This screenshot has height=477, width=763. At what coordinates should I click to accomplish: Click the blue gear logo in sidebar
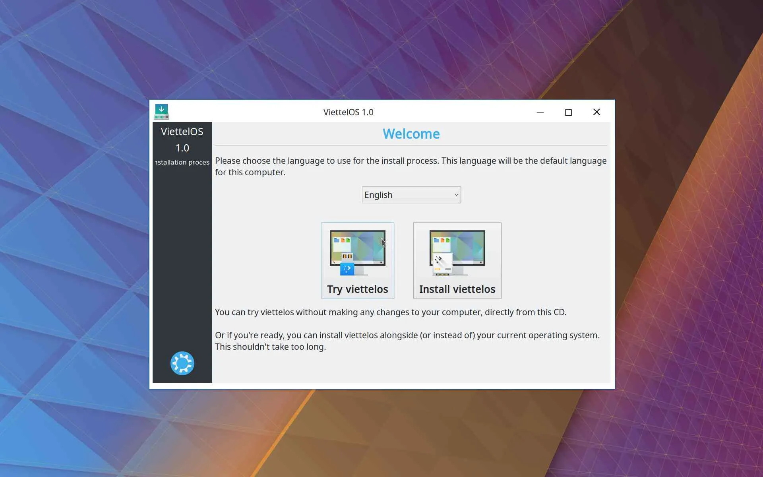182,363
